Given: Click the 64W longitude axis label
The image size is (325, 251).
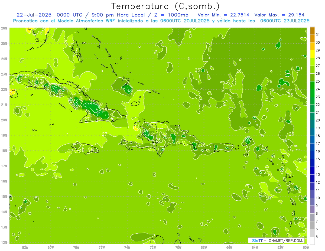Looking at the screenshot, I should coord(255,247).
